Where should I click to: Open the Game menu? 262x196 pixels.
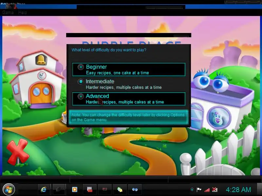[x=8, y=12]
